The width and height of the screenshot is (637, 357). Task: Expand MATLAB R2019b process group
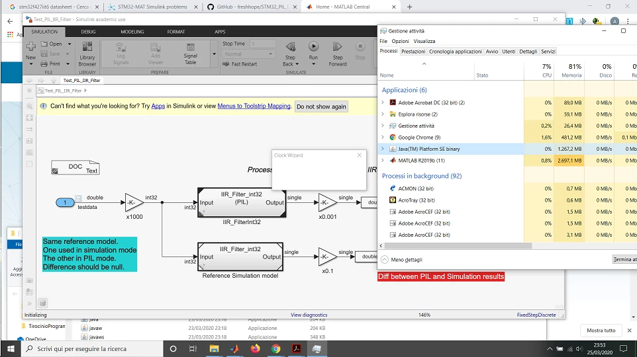[x=383, y=160]
